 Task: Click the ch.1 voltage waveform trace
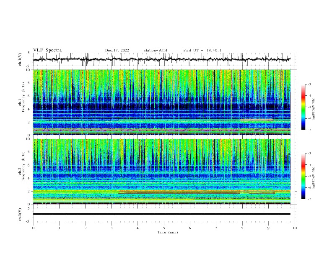point(162,59)
